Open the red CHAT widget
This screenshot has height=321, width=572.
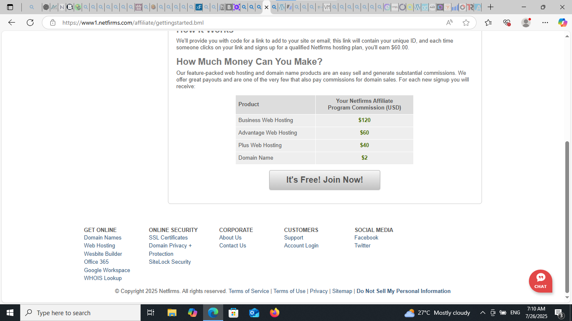[541, 281]
